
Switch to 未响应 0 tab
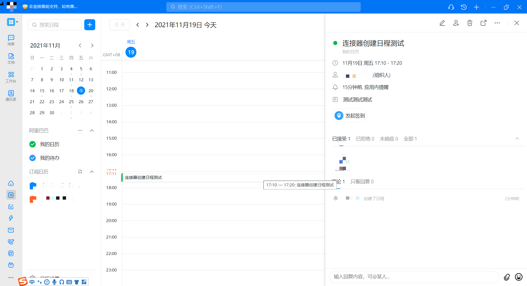click(389, 139)
